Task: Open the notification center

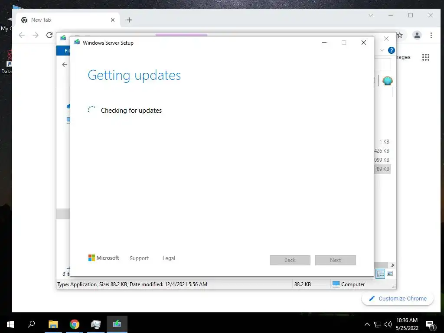Action: click(x=431, y=324)
